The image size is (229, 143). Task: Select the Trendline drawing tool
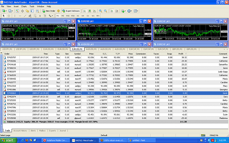[x=25, y=16]
